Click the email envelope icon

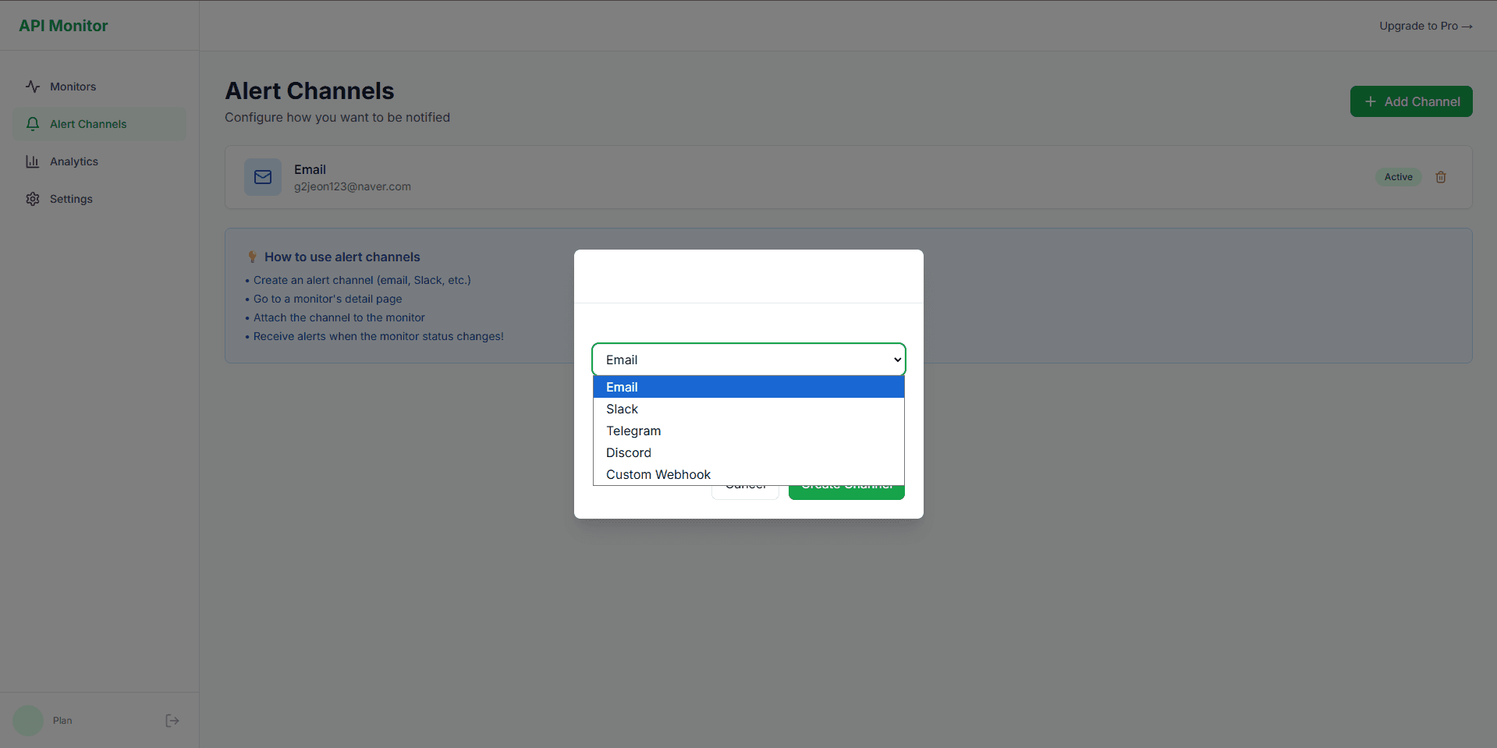[x=263, y=177]
